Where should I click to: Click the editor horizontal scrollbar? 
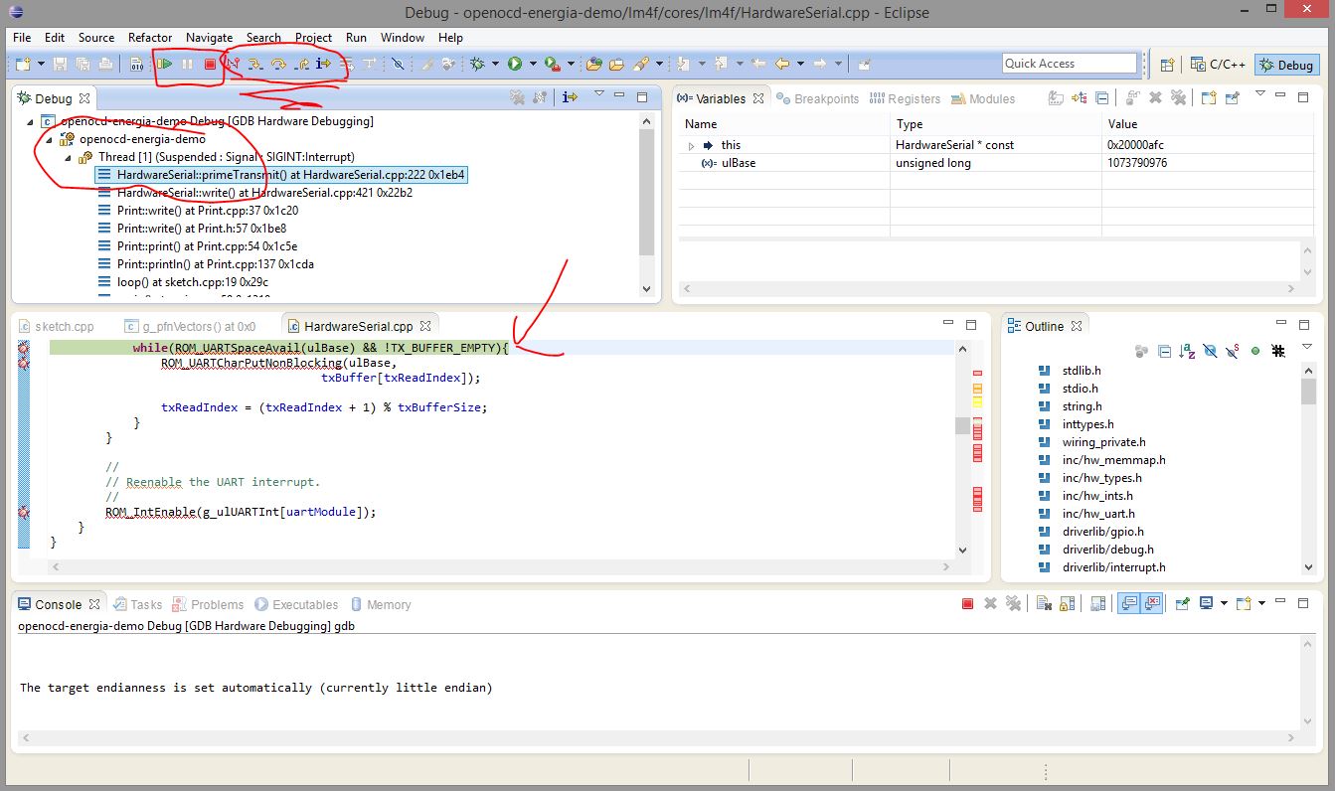pos(501,566)
